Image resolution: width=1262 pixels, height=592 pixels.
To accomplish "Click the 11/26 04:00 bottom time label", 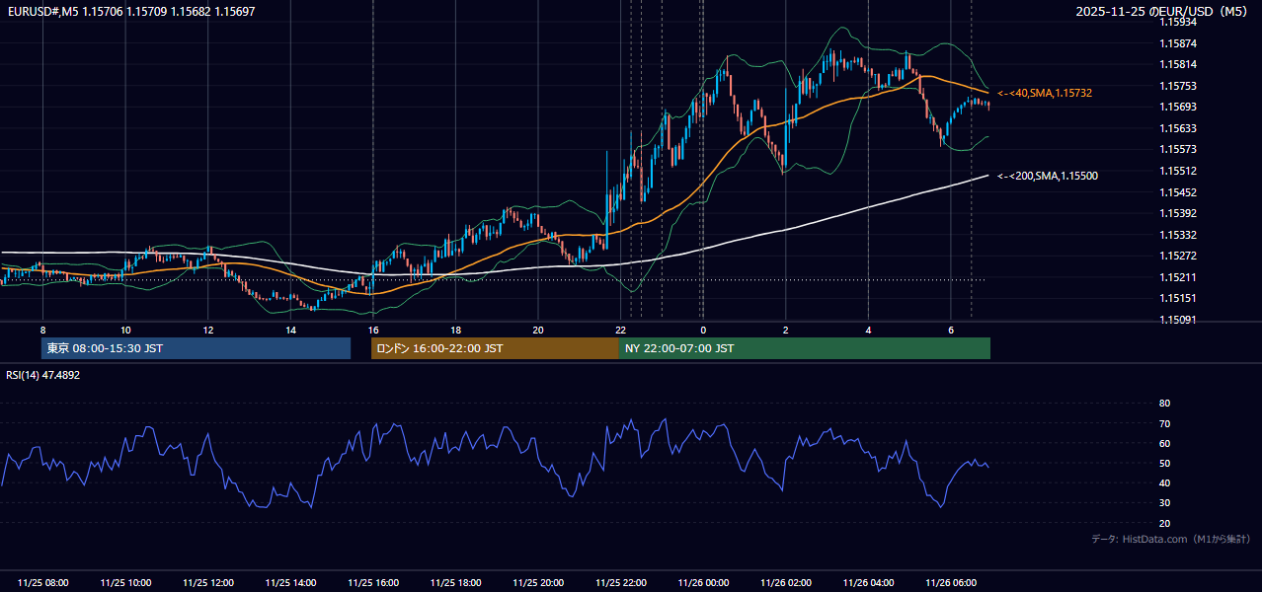I will pyautogui.click(x=868, y=583).
